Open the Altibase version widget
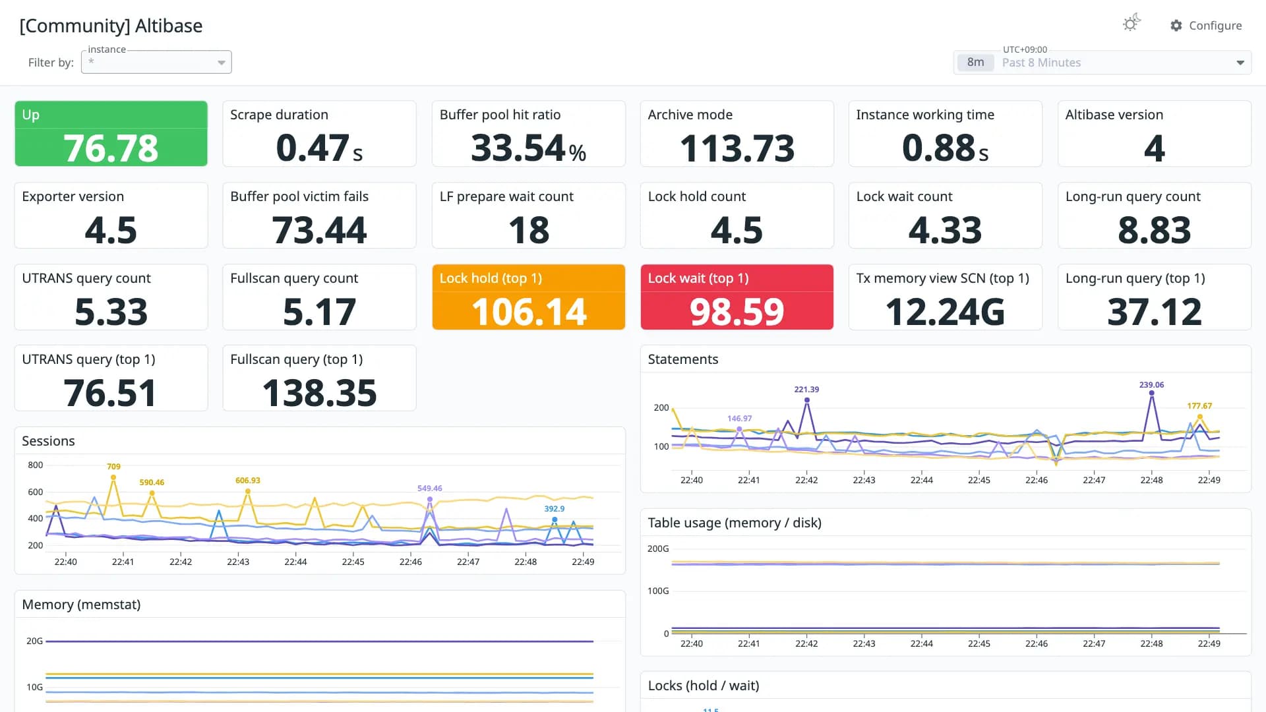Image resolution: width=1266 pixels, height=712 pixels. pos(1154,133)
